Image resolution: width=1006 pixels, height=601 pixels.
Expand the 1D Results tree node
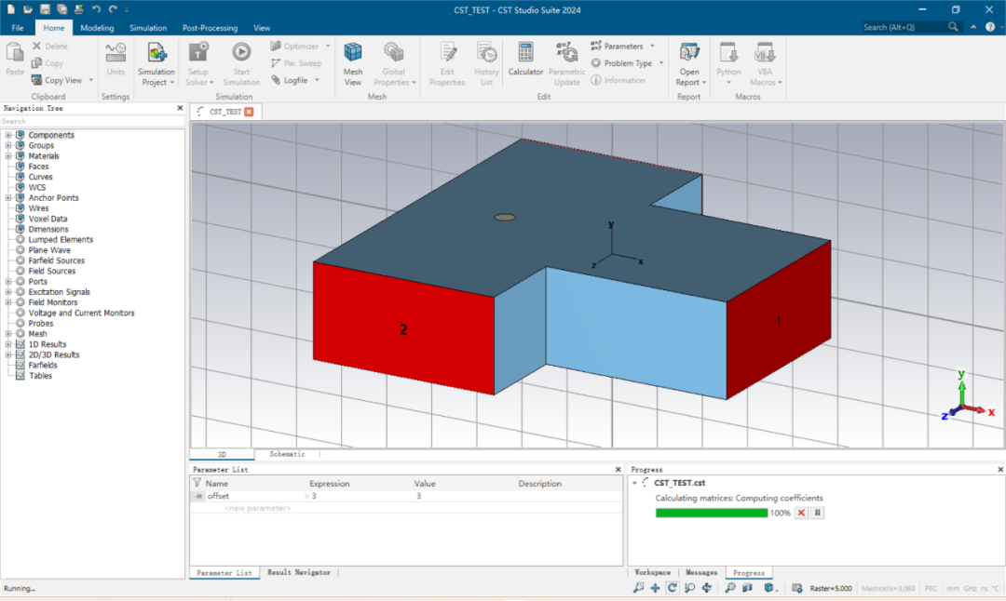[8, 345]
